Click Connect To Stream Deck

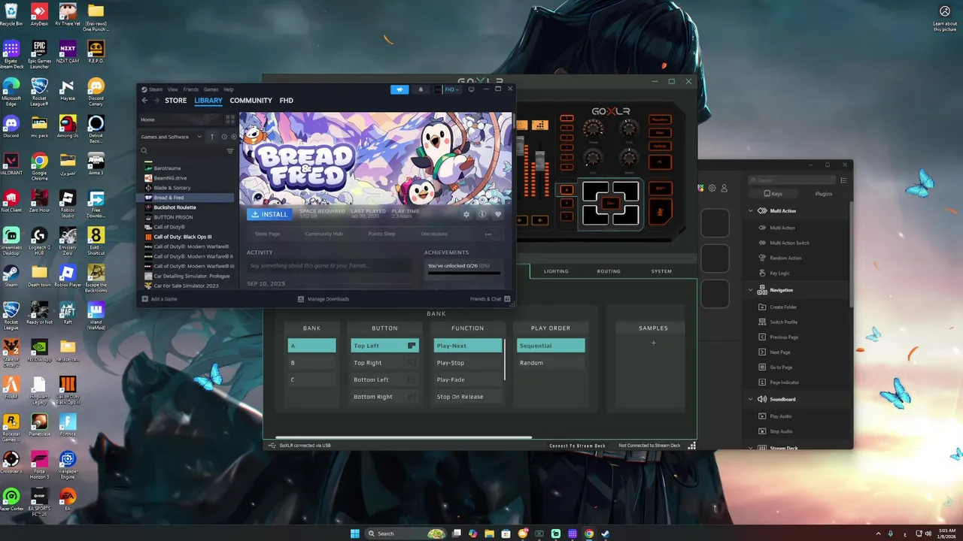[x=577, y=446]
